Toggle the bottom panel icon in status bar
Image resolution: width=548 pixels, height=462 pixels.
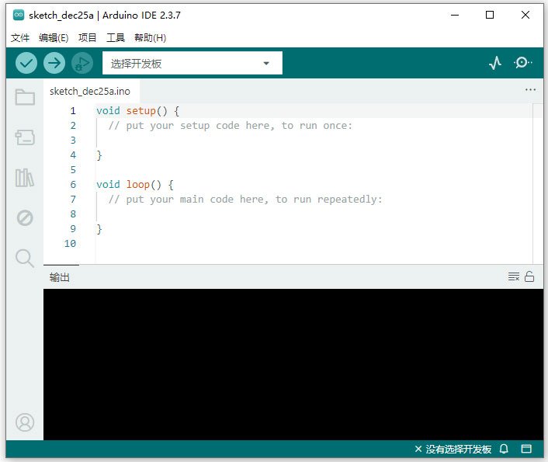click(x=526, y=449)
